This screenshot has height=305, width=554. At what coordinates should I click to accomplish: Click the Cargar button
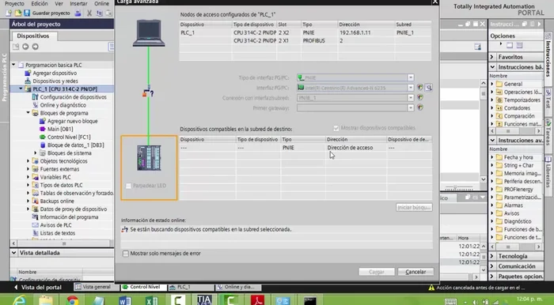click(x=377, y=272)
